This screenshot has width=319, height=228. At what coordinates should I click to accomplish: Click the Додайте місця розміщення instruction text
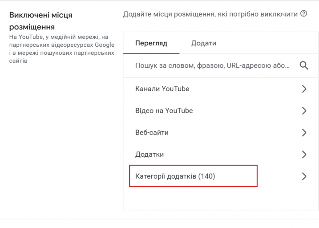tap(210, 14)
